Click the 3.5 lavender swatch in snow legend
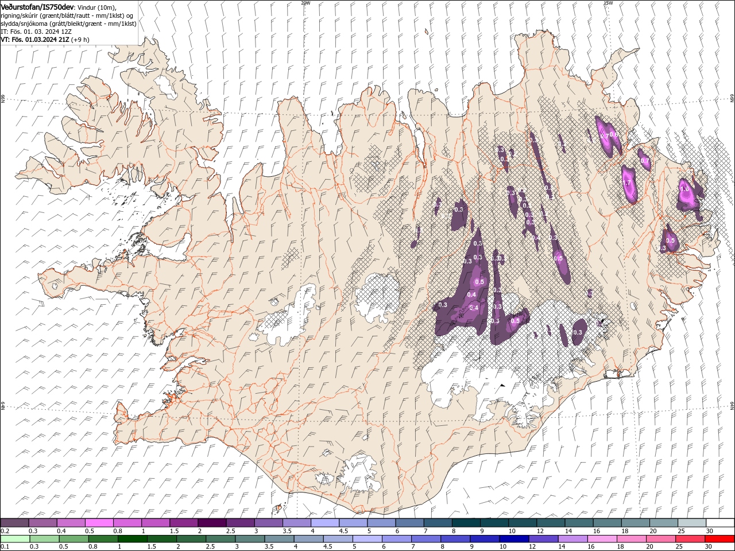 tap(296, 523)
